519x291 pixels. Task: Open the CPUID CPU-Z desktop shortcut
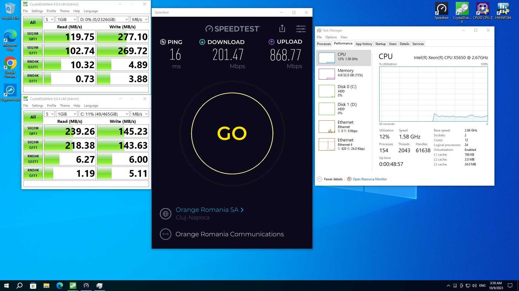tap(483, 11)
